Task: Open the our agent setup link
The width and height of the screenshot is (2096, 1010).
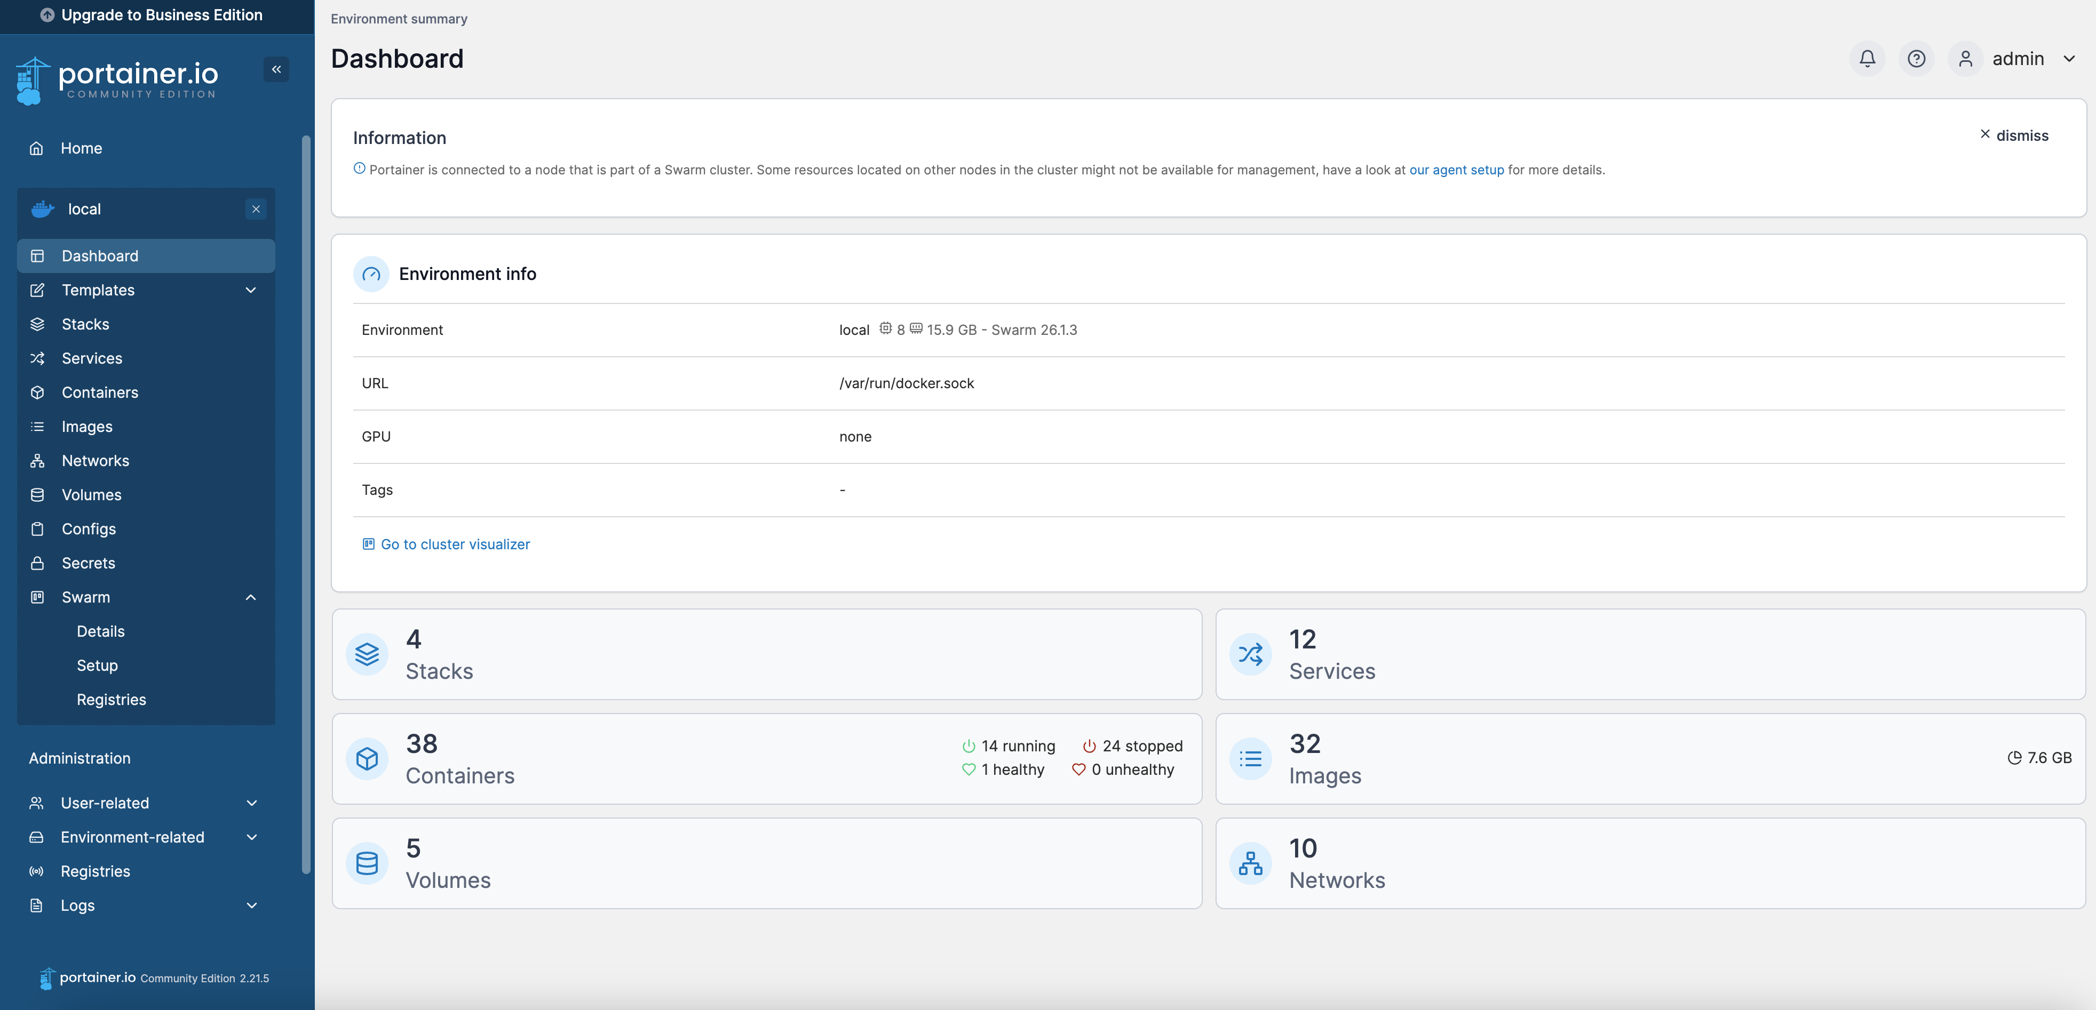Action: click(1456, 170)
